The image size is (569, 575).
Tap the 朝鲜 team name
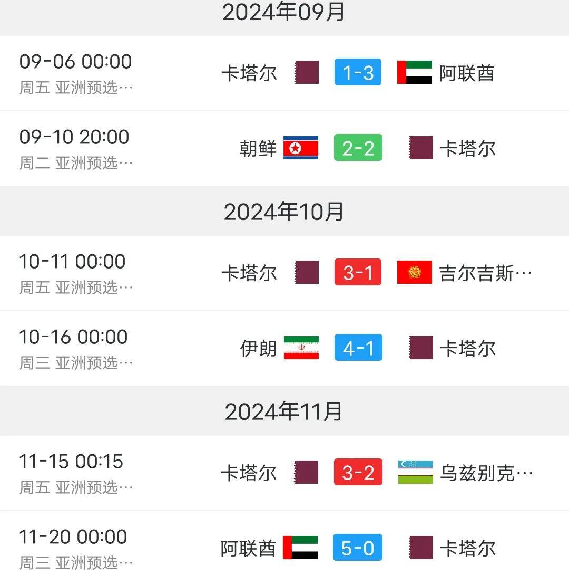coord(258,149)
